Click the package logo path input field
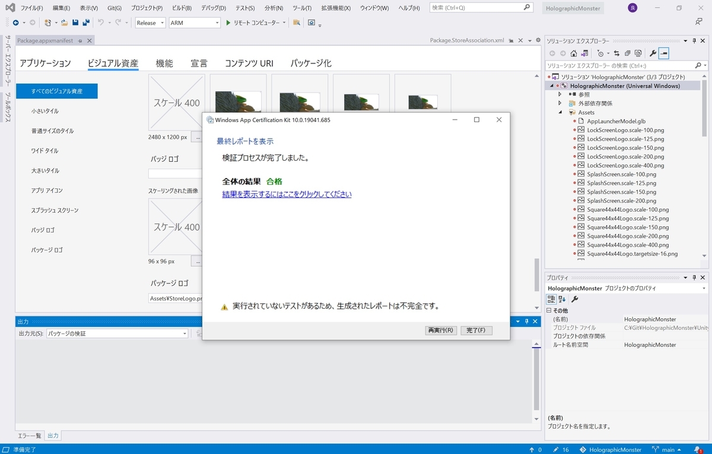712x454 pixels. [x=176, y=299]
